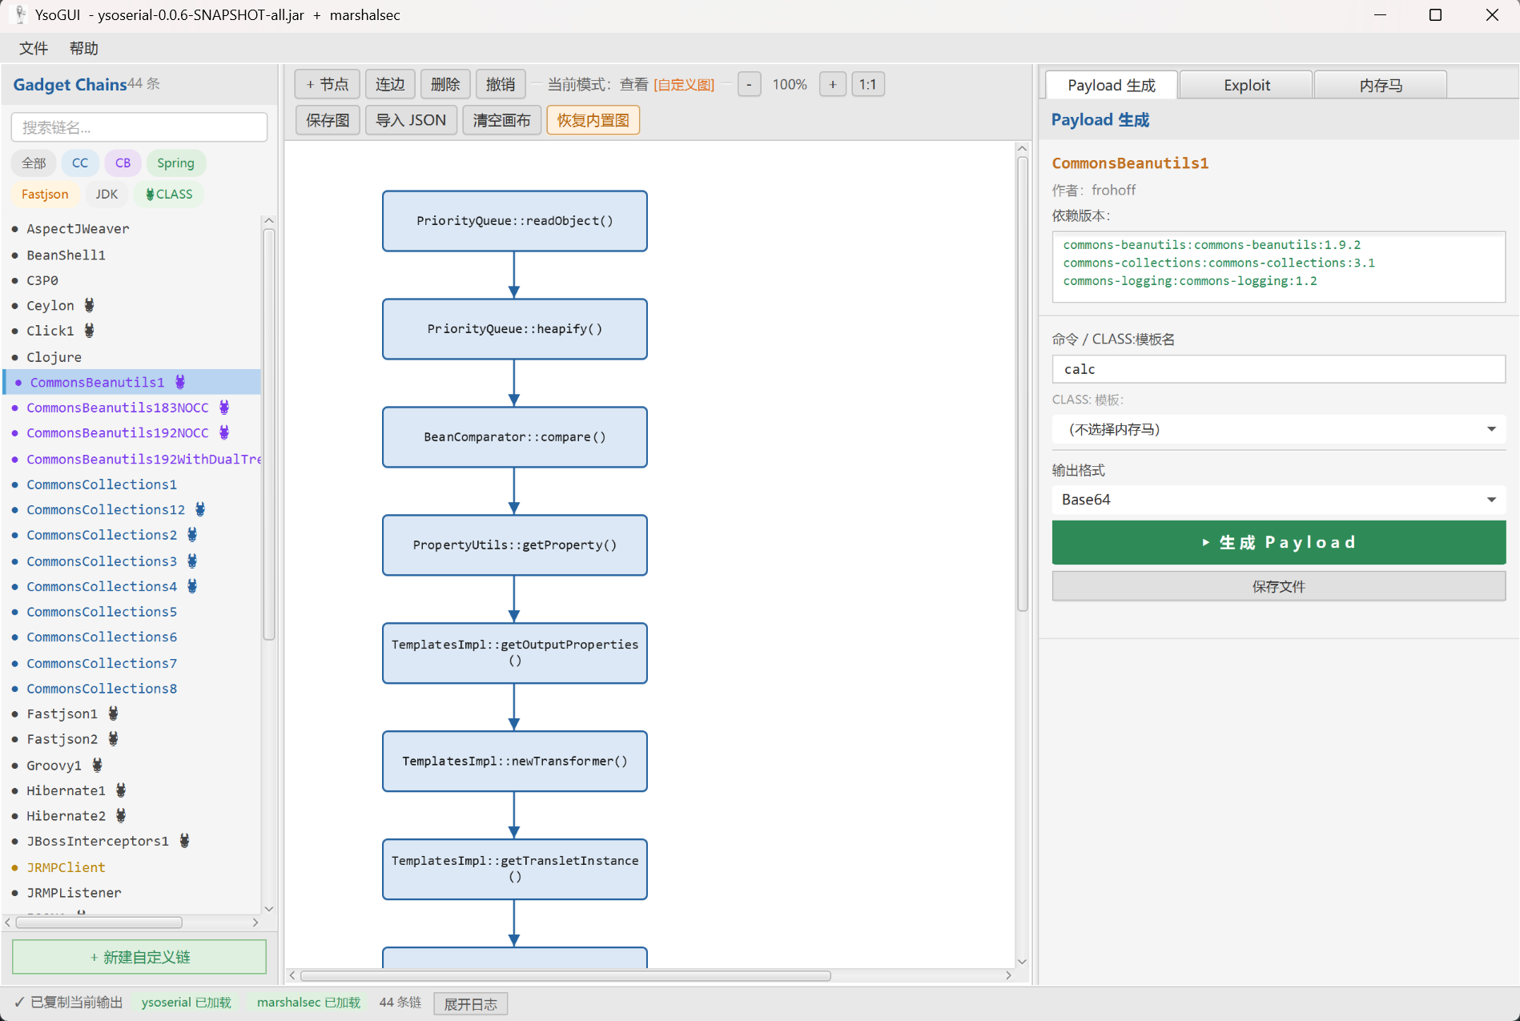Zoom out canvas with minus button
This screenshot has height=1021, width=1520.
pyautogui.click(x=749, y=84)
